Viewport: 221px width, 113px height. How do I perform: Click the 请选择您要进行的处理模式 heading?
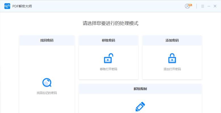click(x=111, y=23)
